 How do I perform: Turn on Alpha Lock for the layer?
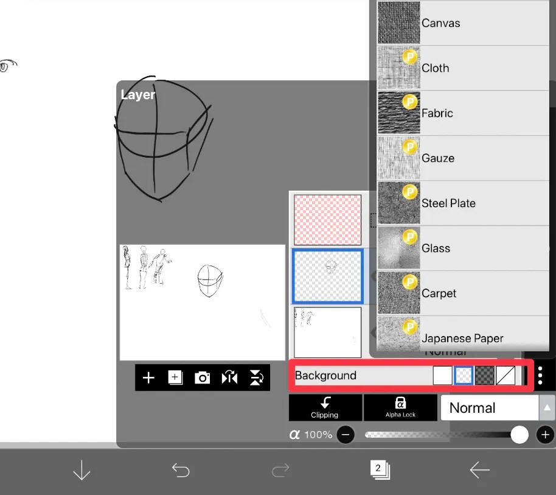pyautogui.click(x=400, y=407)
